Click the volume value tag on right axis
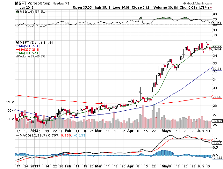This screenshot has width=223, height=169. click(217, 121)
